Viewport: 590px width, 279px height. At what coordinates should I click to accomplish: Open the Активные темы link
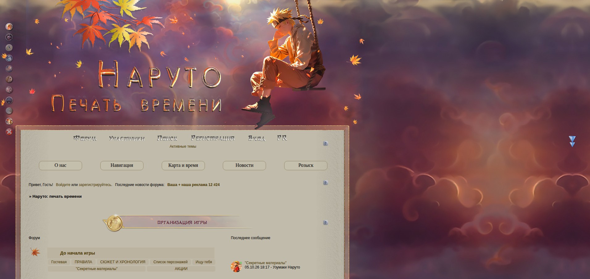(183, 146)
